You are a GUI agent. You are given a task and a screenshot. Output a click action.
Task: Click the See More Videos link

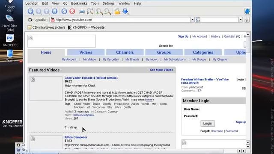tap(161, 70)
